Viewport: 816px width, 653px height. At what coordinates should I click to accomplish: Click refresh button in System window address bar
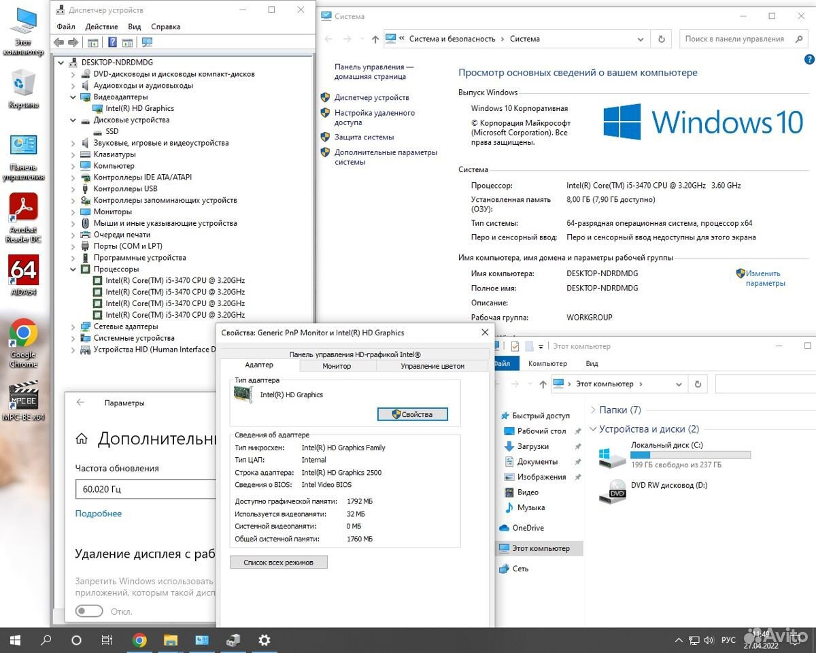coord(661,39)
